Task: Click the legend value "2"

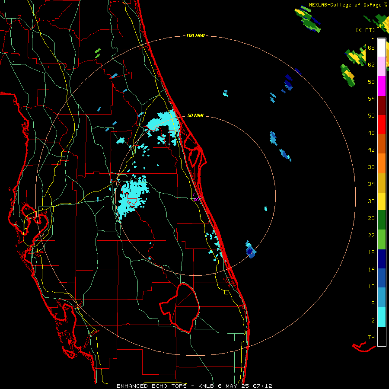Action: [x=373, y=321]
